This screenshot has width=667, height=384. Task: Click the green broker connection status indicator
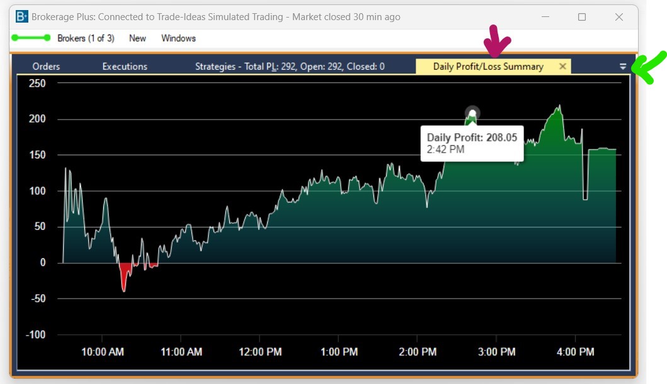(x=30, y=38)
